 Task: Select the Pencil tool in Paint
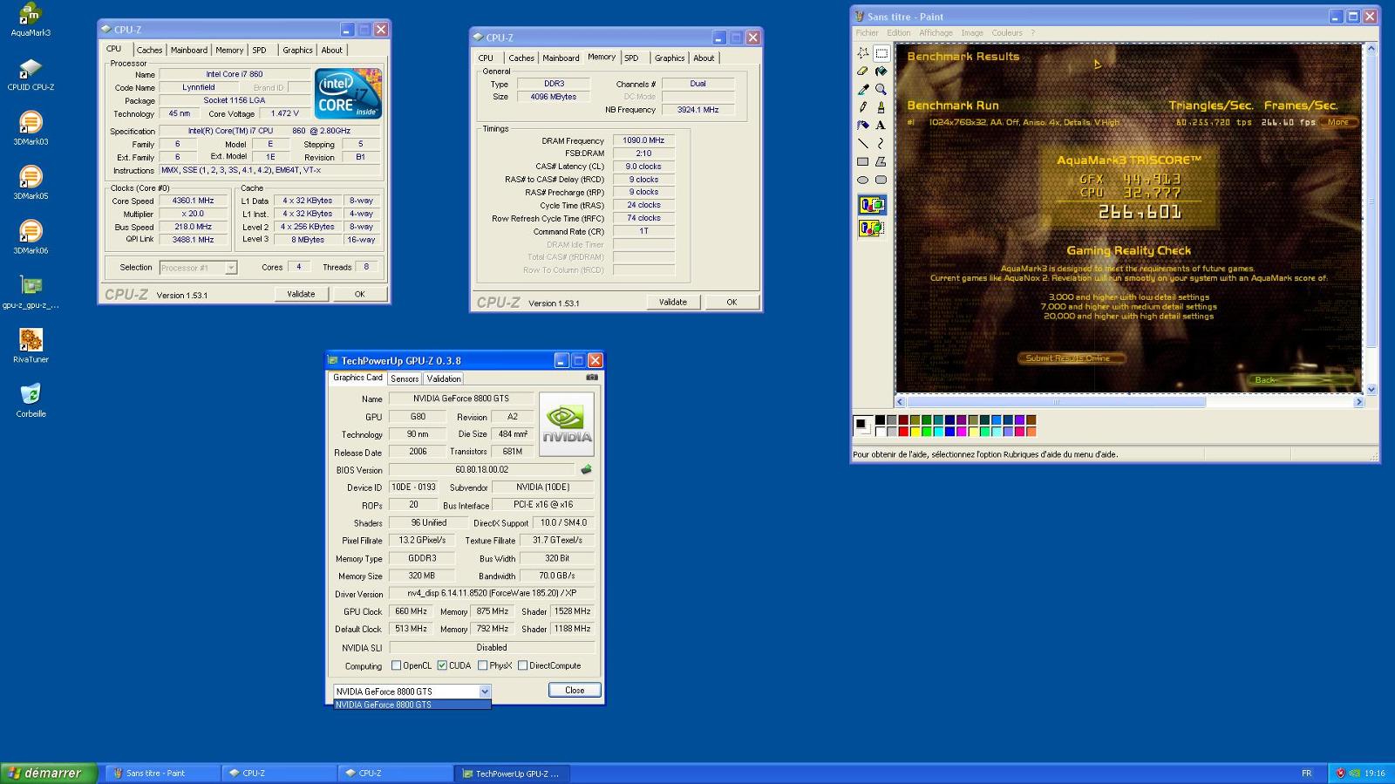click(863, 107)
